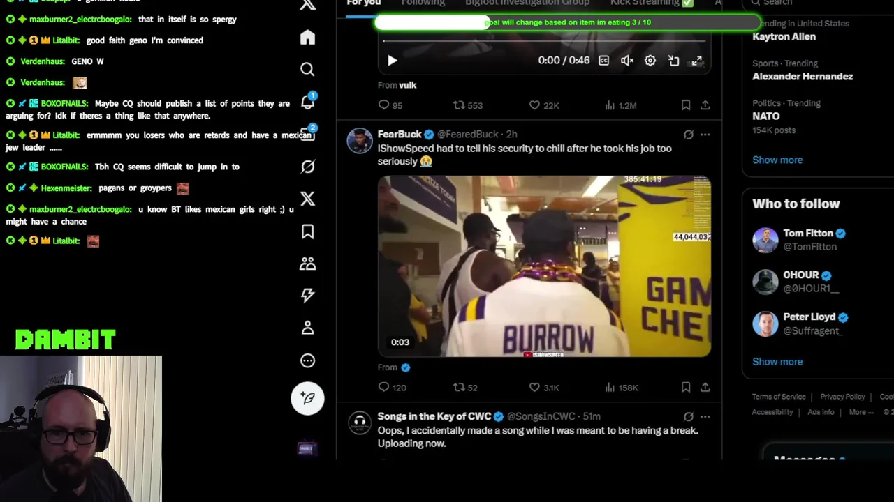Show more trending topics

777,160
